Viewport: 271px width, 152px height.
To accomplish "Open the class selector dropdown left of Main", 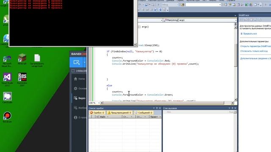I will (162, 20).
